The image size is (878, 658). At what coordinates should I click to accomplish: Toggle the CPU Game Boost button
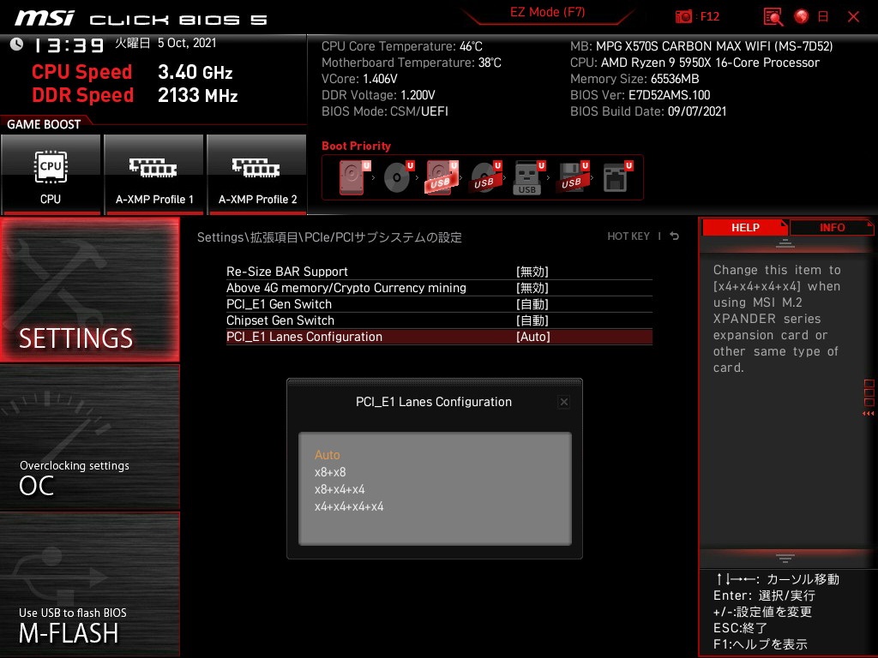[x=51, y=174]
